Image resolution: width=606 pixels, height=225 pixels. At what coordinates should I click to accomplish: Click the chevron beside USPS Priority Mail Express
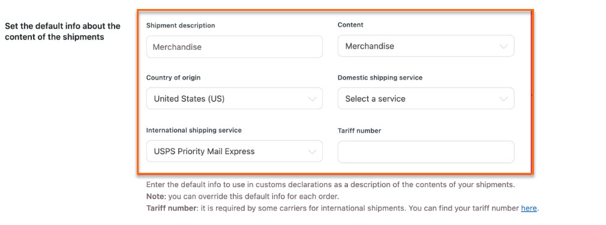tap(312, 152)
